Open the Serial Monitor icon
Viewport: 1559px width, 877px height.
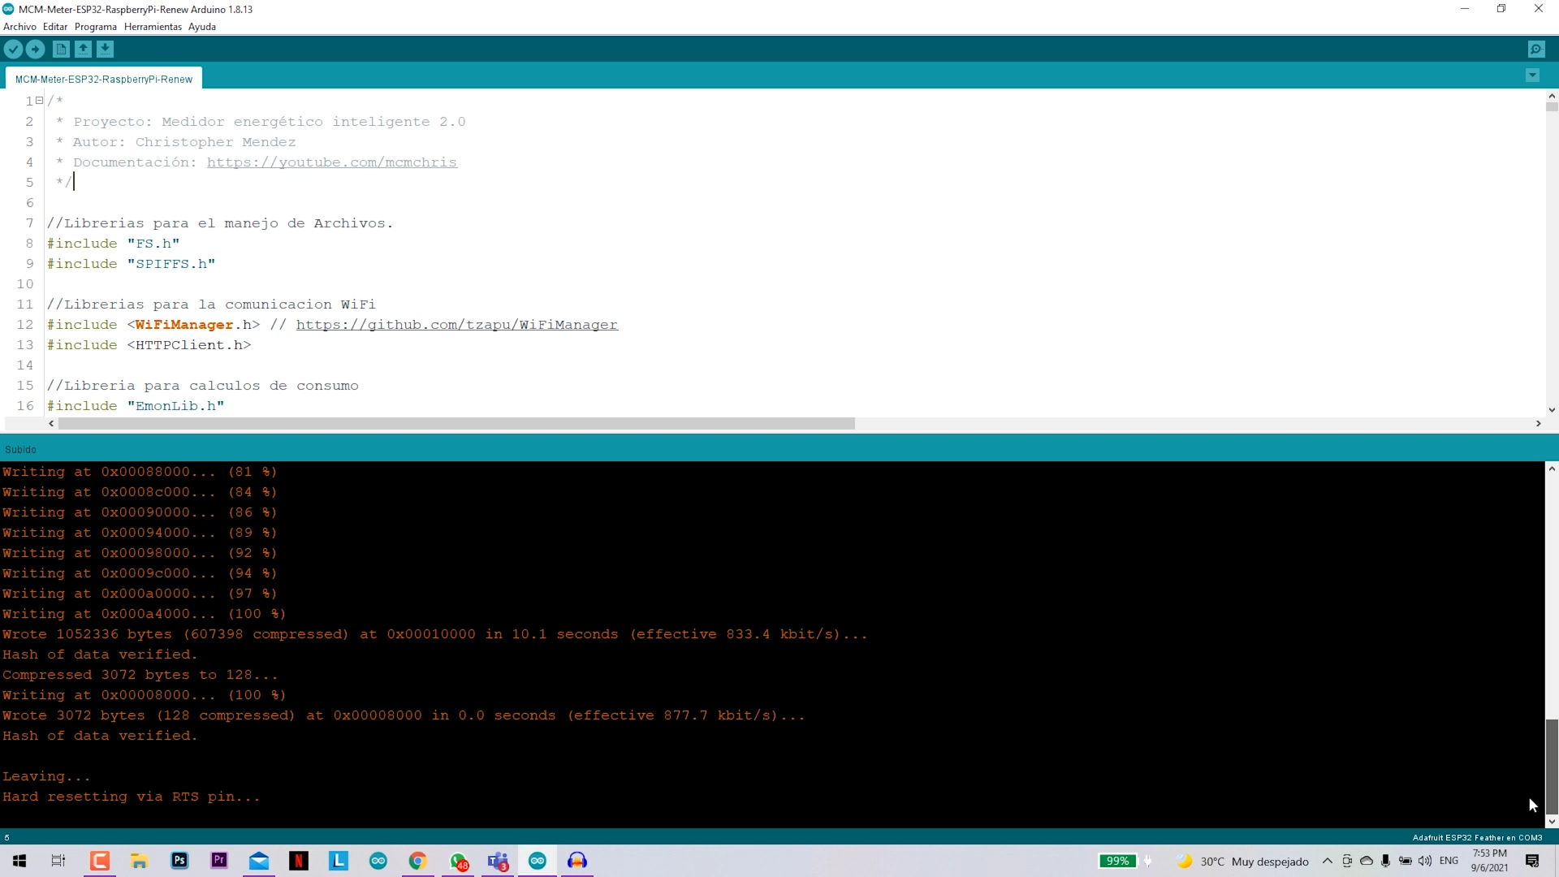[x=1536, y=50]
